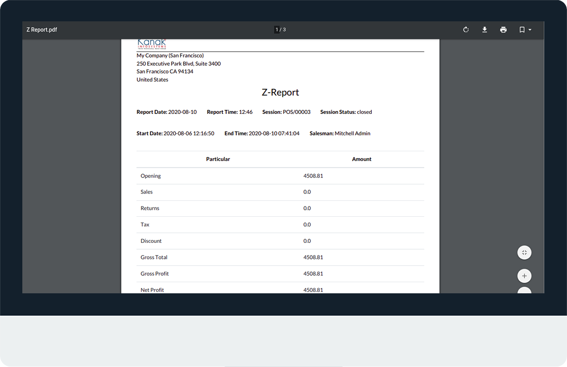Click the Opening row label
Image resolution: width=567 pixels, height=367 pixels.
151,176
